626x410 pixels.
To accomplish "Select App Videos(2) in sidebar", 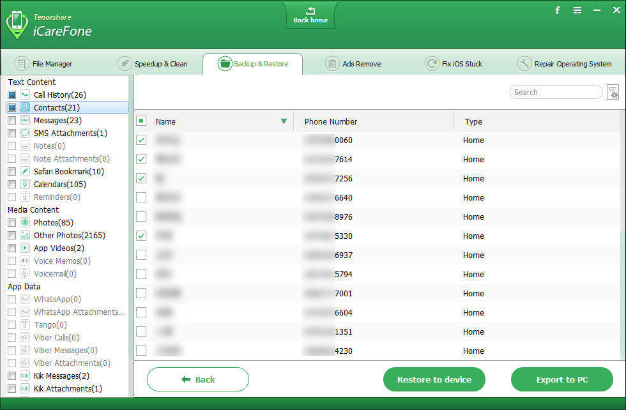I will coord(59,248).
